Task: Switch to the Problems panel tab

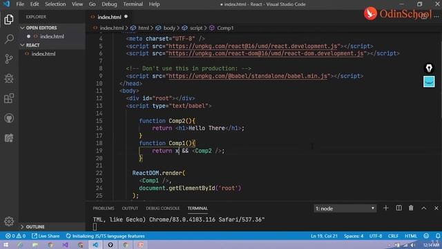Action: (x=104, y=208)
